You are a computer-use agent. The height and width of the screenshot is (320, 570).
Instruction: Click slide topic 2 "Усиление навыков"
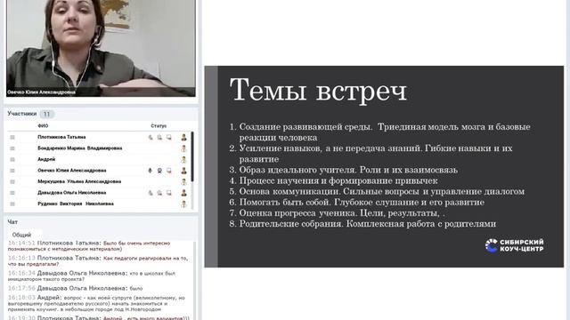[x=370, y=154]
